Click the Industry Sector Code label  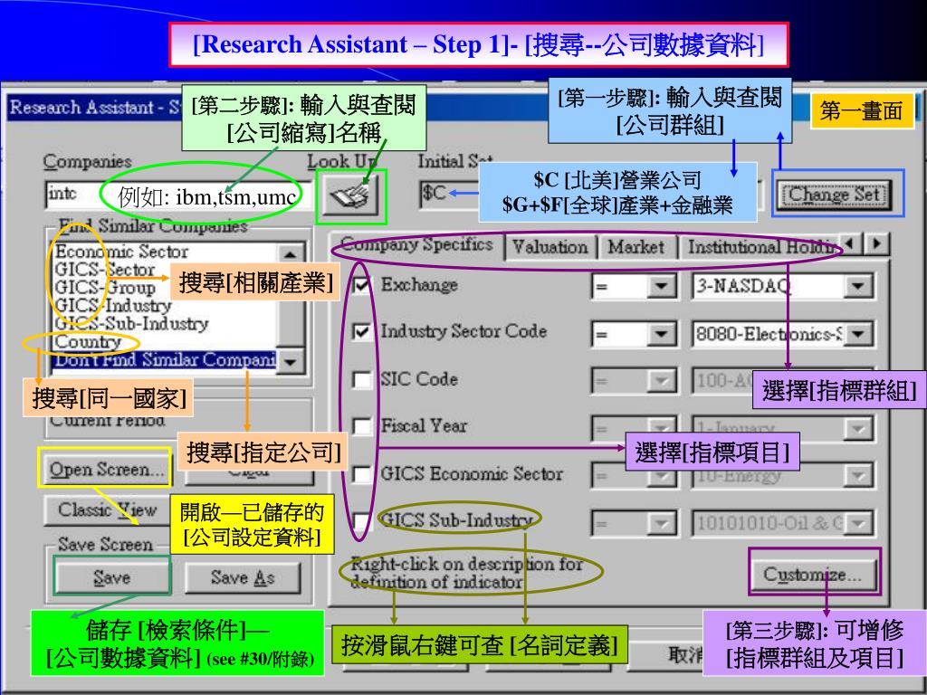(x=463, y=331)
